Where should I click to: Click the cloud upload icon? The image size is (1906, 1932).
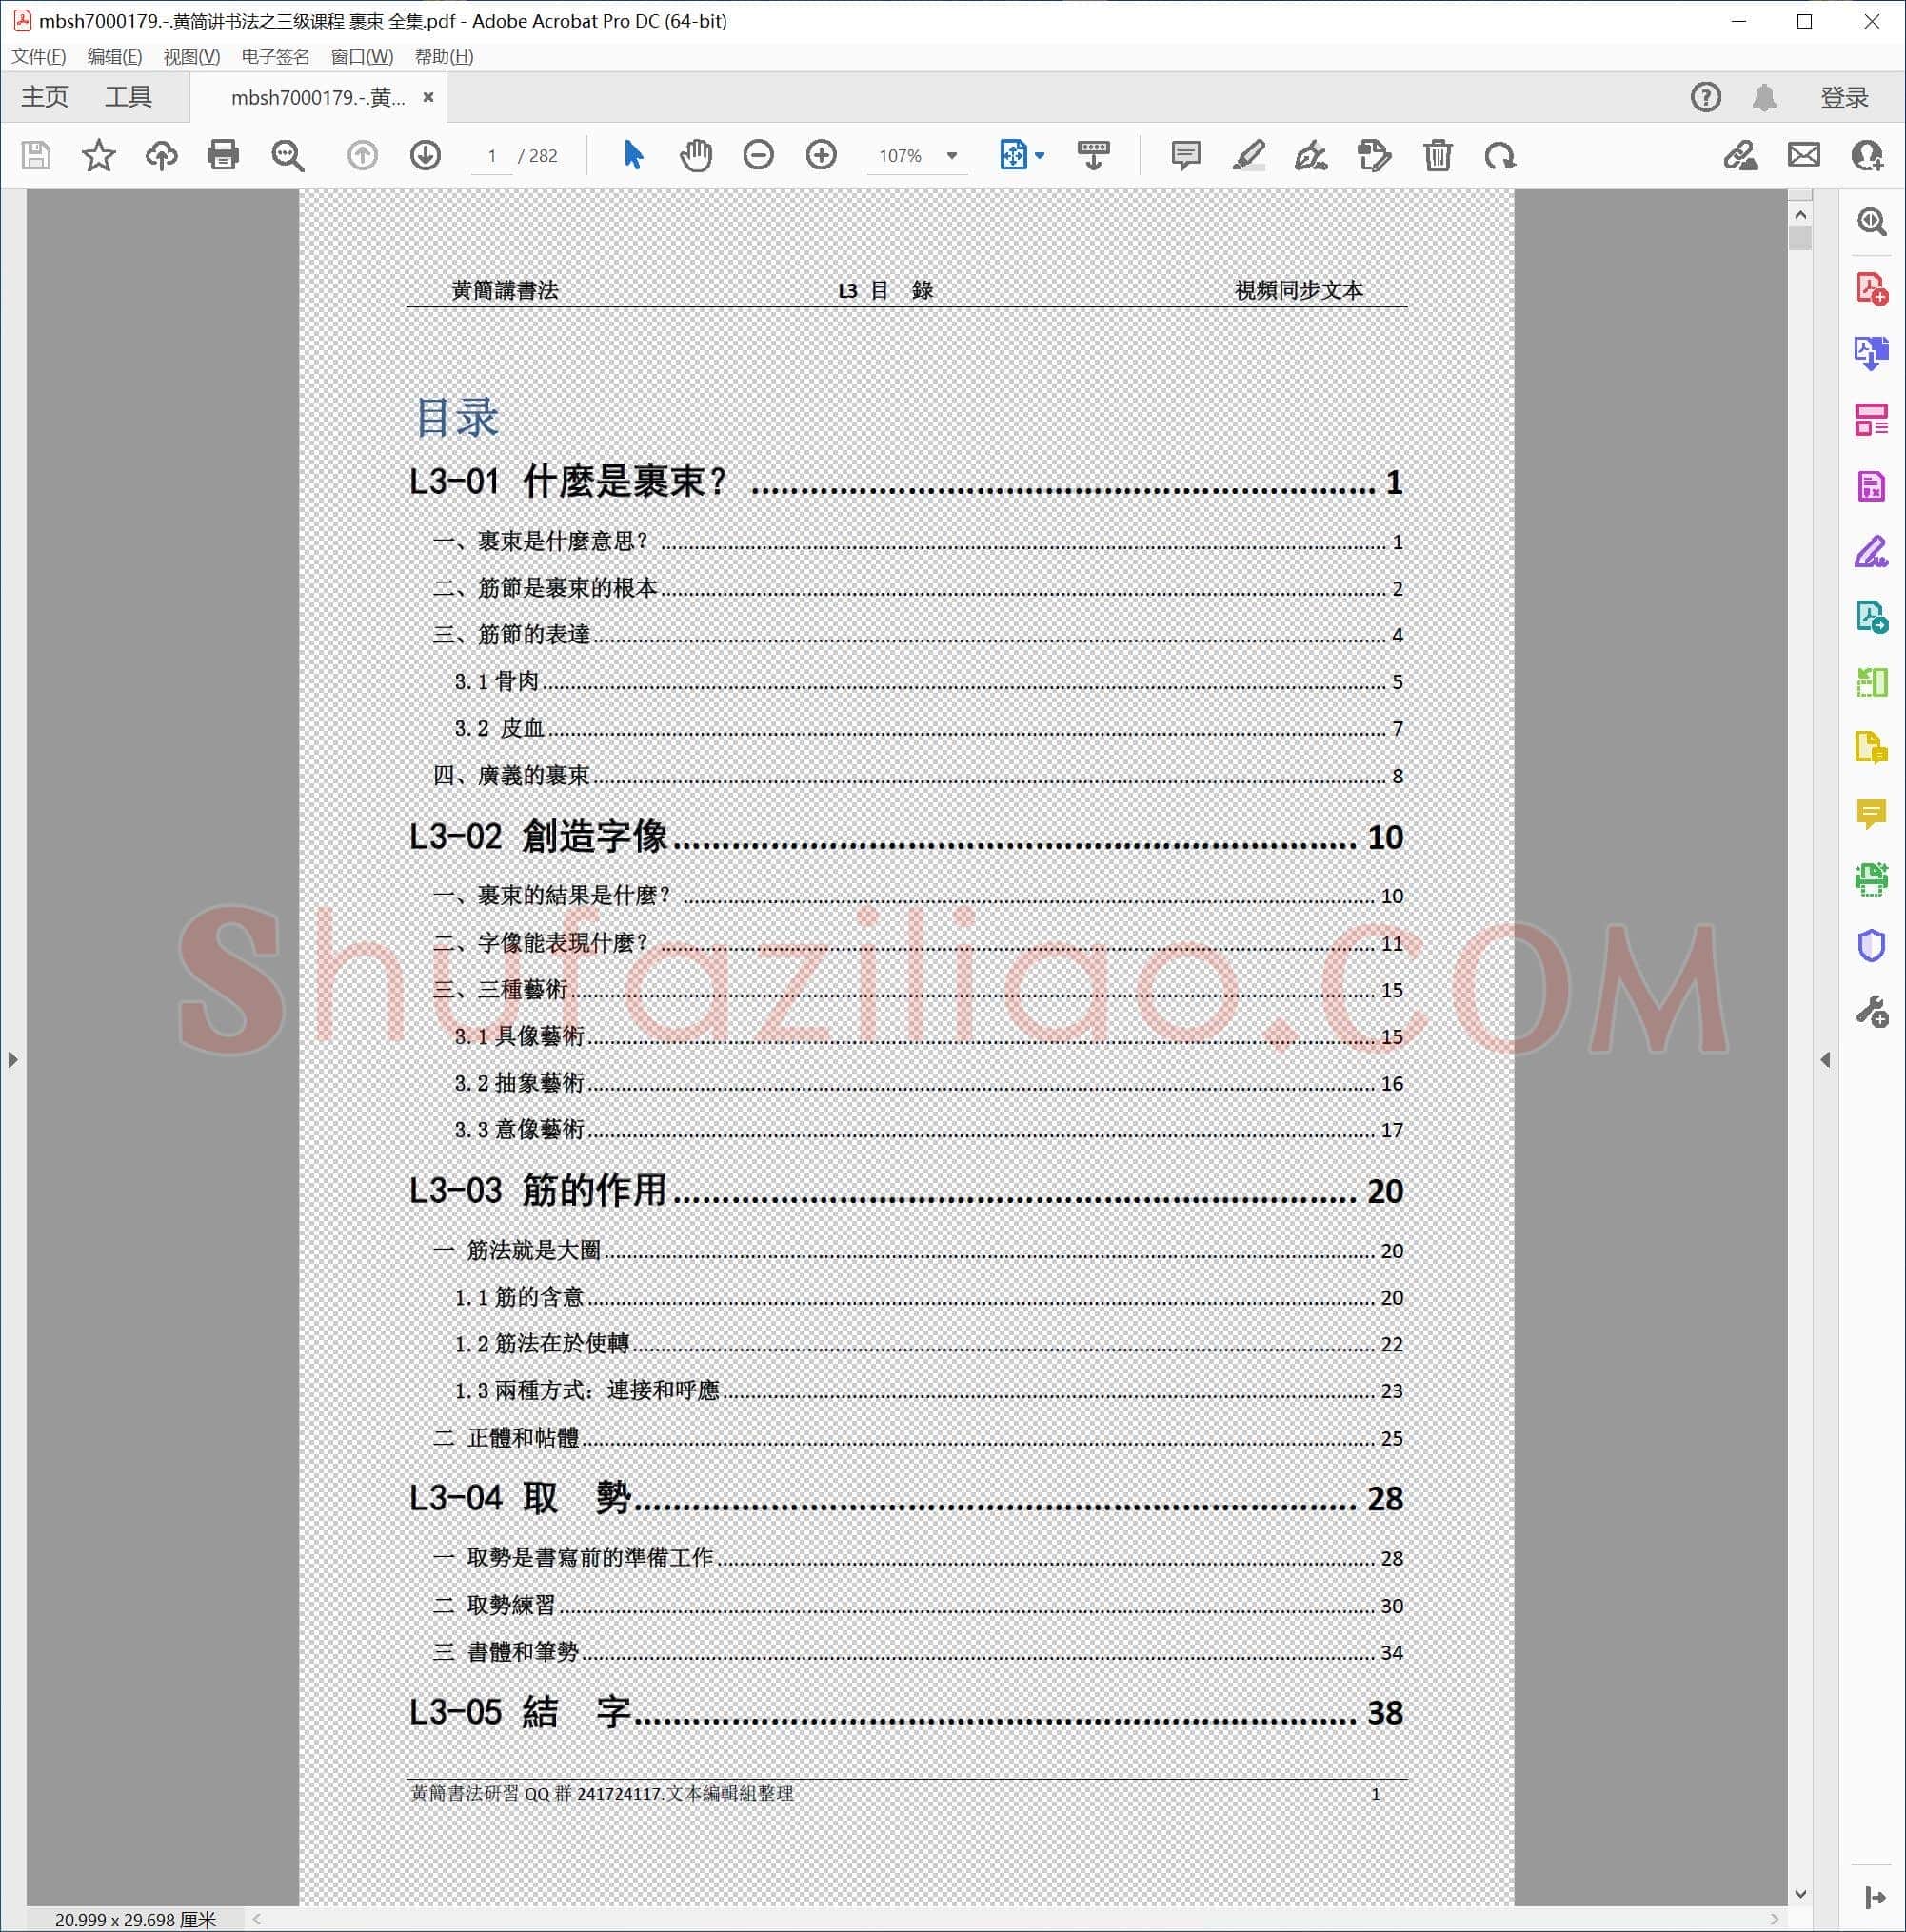pos(161,156)
